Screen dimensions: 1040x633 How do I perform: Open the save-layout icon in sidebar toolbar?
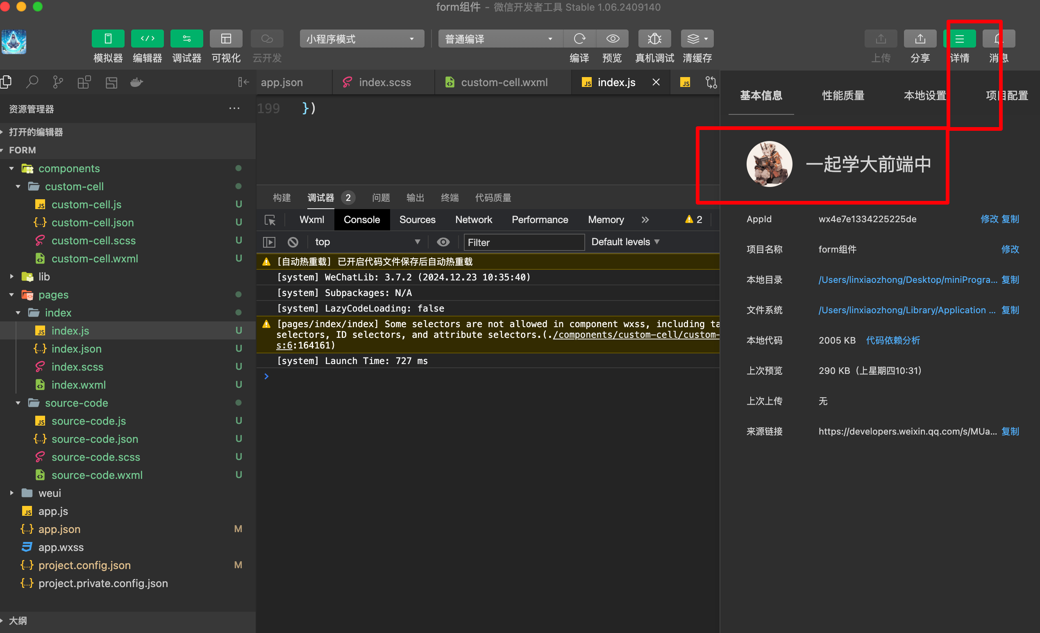coord(111,82)
